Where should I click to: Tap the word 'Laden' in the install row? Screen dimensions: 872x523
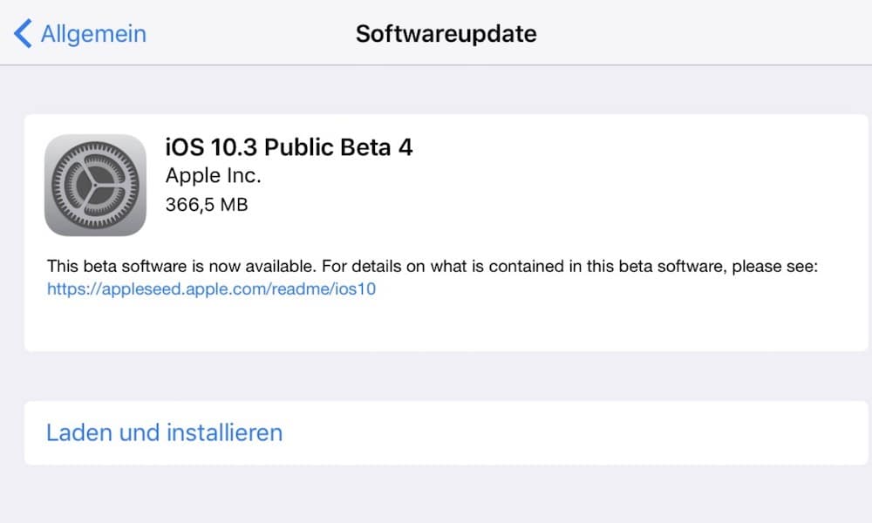79,432
